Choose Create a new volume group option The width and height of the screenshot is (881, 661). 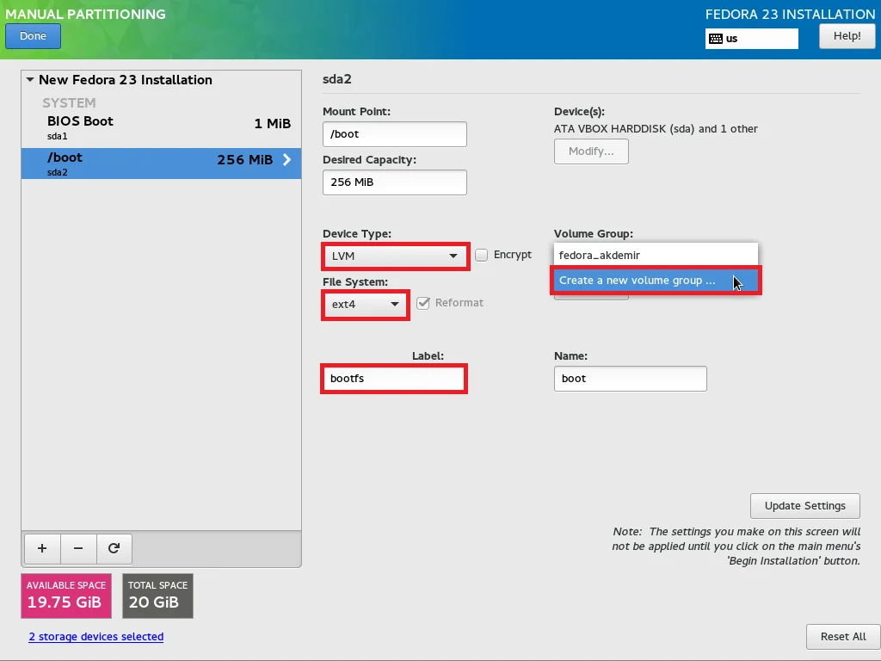656,281
